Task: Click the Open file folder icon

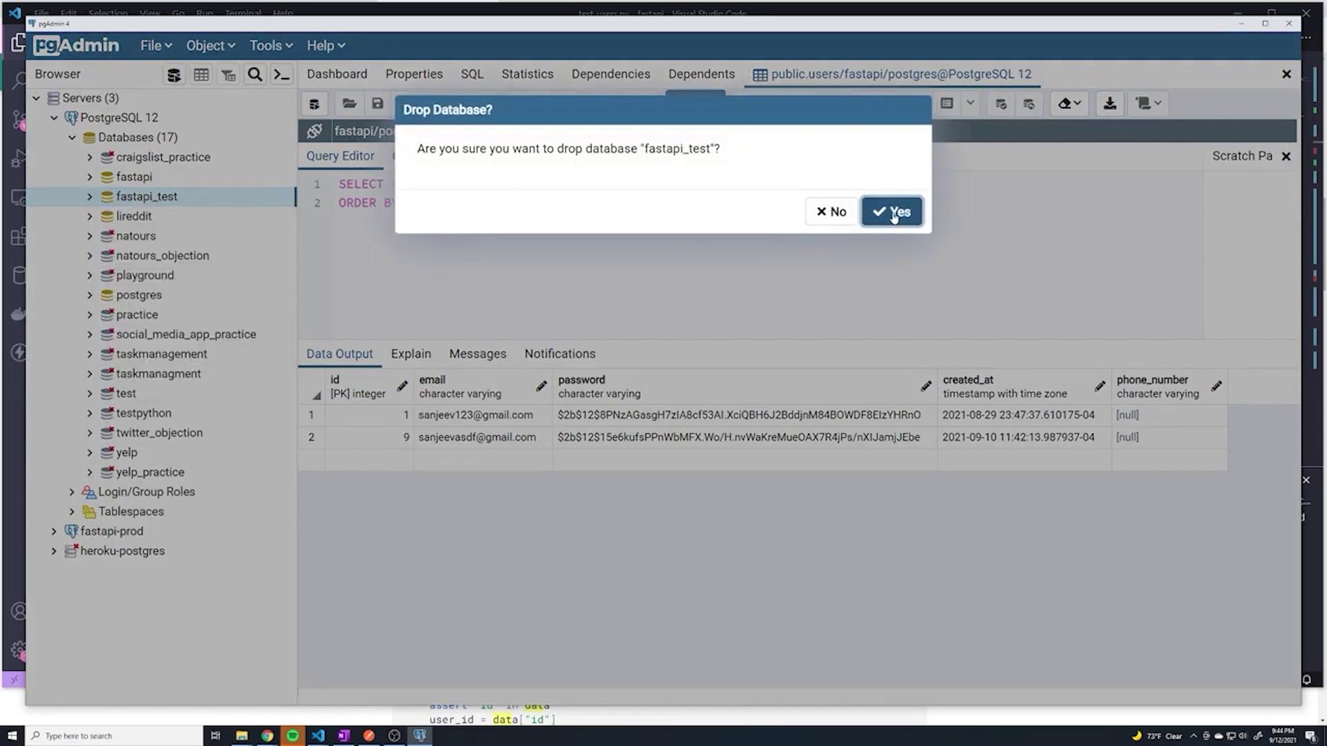Action: (349, 104)
